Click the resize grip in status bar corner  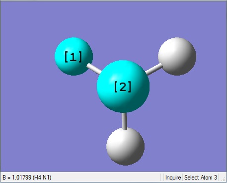[224, 180]
